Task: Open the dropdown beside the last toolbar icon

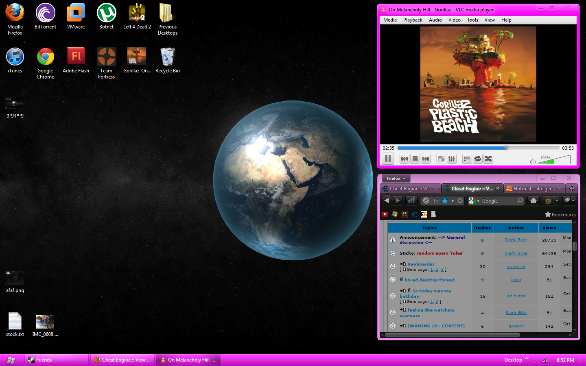Action: [573, 200]
